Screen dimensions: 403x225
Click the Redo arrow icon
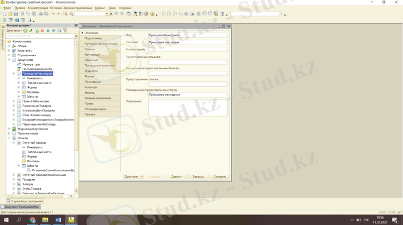tap(58, 14)
